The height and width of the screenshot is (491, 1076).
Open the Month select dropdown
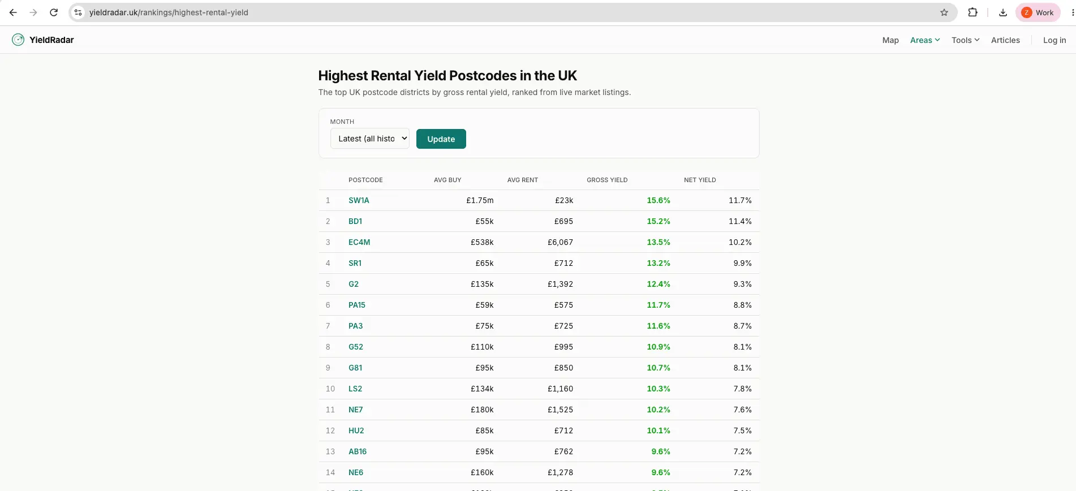coord(370,139)
